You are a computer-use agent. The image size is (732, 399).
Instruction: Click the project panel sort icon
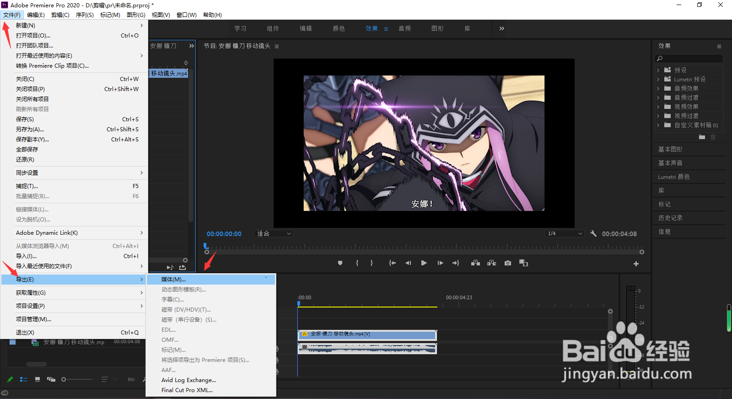click(104, 379)
